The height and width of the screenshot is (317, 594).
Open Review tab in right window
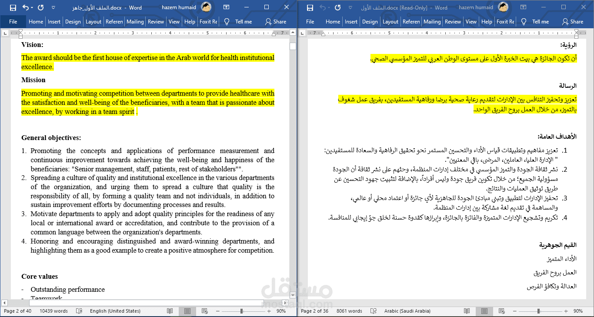click(453, 21)
